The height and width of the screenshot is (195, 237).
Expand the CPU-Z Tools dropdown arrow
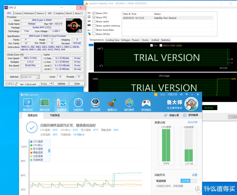[x=51, y=83]
